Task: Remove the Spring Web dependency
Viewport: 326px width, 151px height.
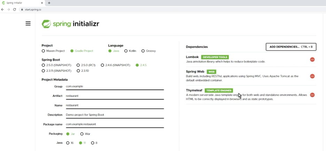Action: 312,76
